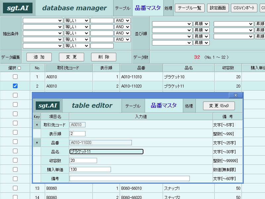
Task: Click 品番マスタ in the table editor header
Action: [x=164, y=105]
